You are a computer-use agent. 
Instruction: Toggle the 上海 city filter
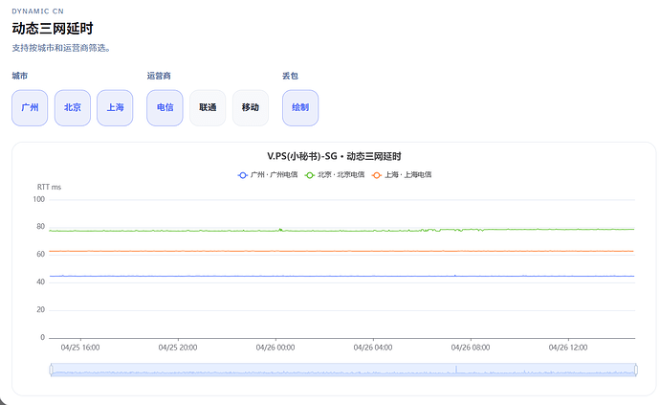point(115,108)
